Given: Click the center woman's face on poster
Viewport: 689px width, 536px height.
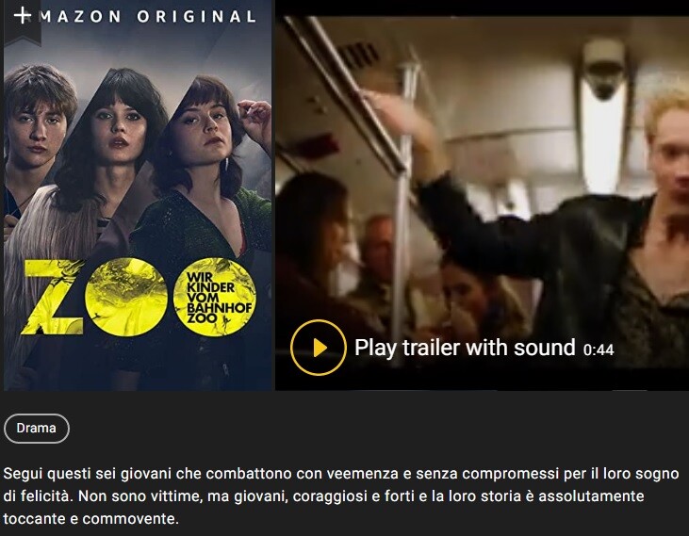Looking at the screenshot, I should click(117, 127).
